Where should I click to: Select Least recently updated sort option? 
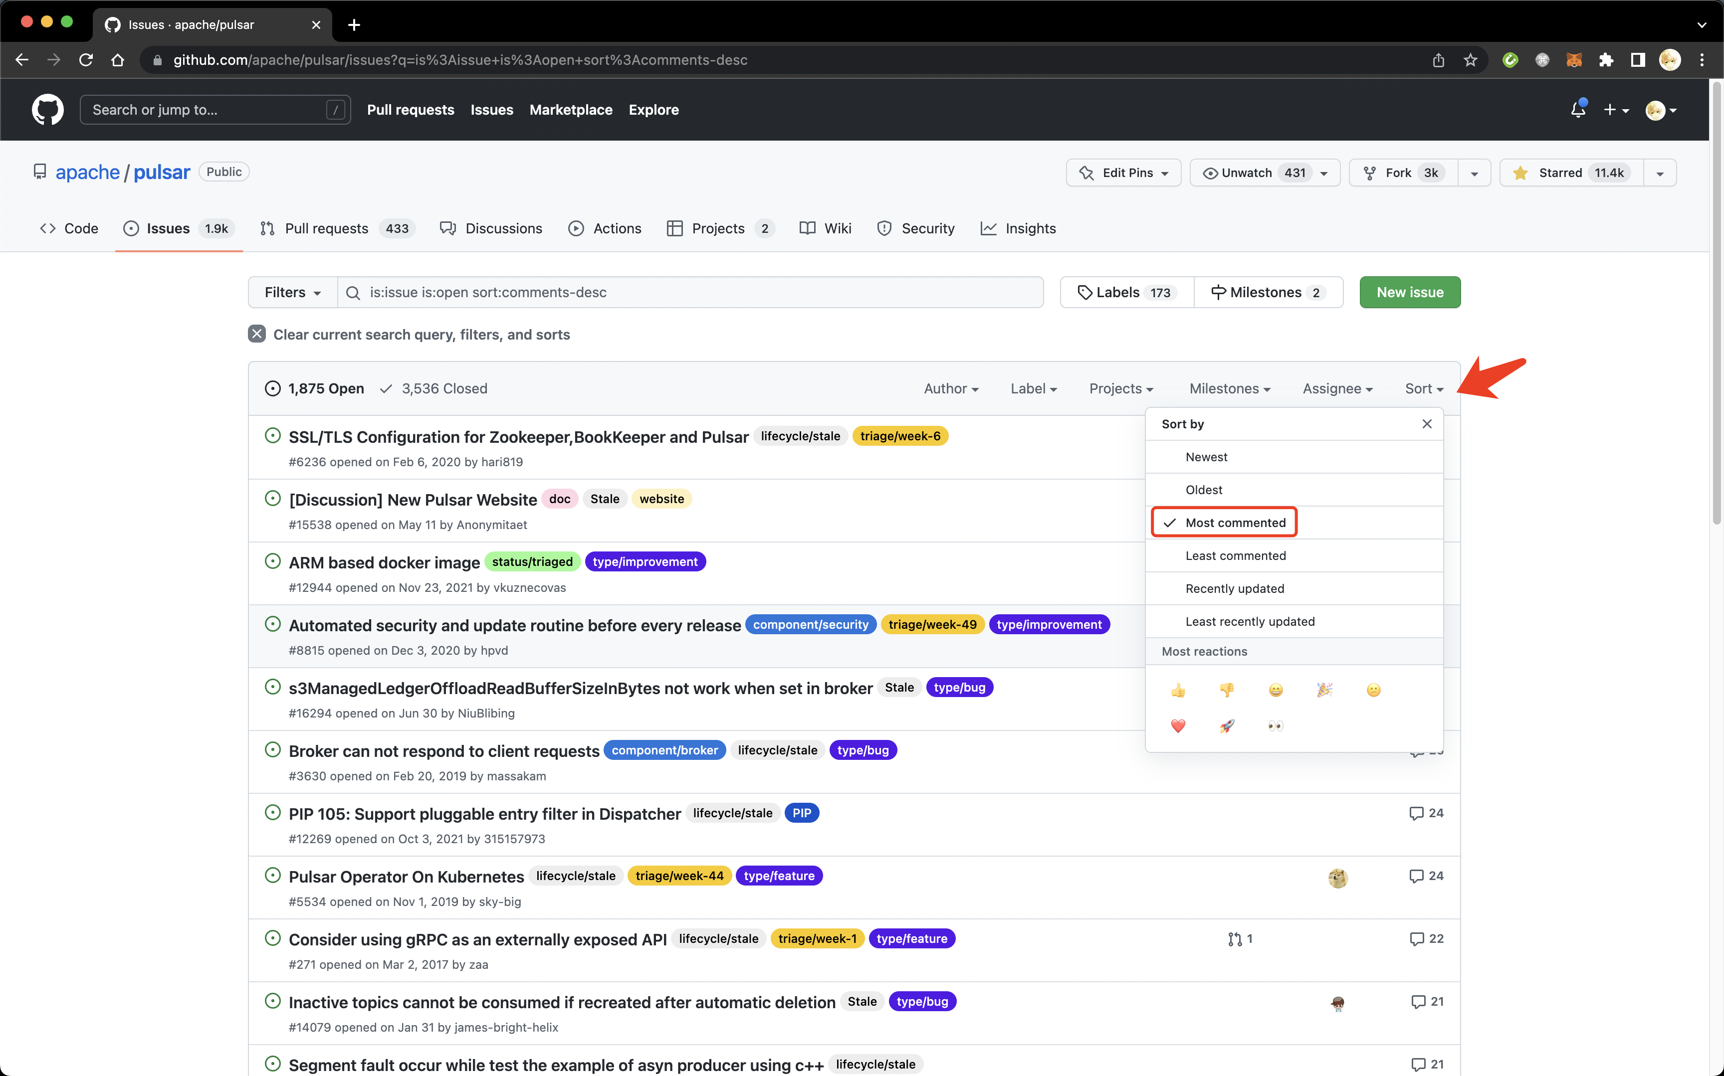coord(1294,621)
